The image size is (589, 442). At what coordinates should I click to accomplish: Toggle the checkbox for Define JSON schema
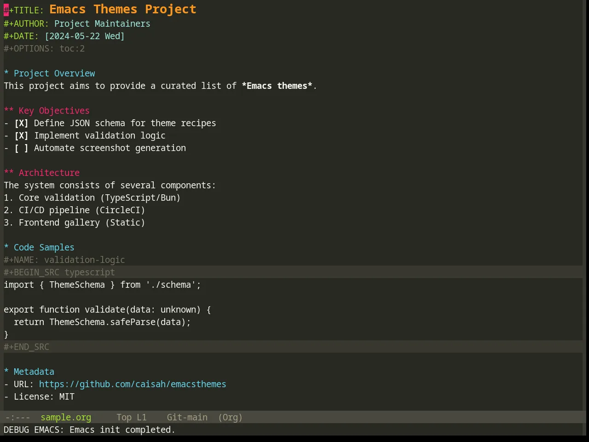pos(21,123)
